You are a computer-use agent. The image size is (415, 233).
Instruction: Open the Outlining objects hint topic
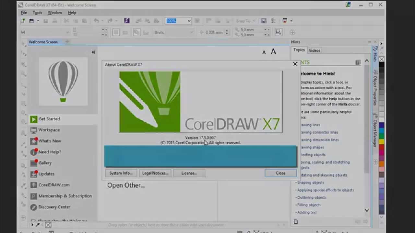(x=312, y=197)
